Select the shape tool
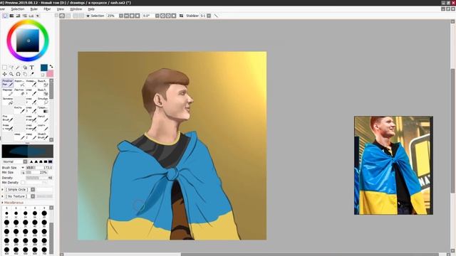 click(x=25, y=68)
